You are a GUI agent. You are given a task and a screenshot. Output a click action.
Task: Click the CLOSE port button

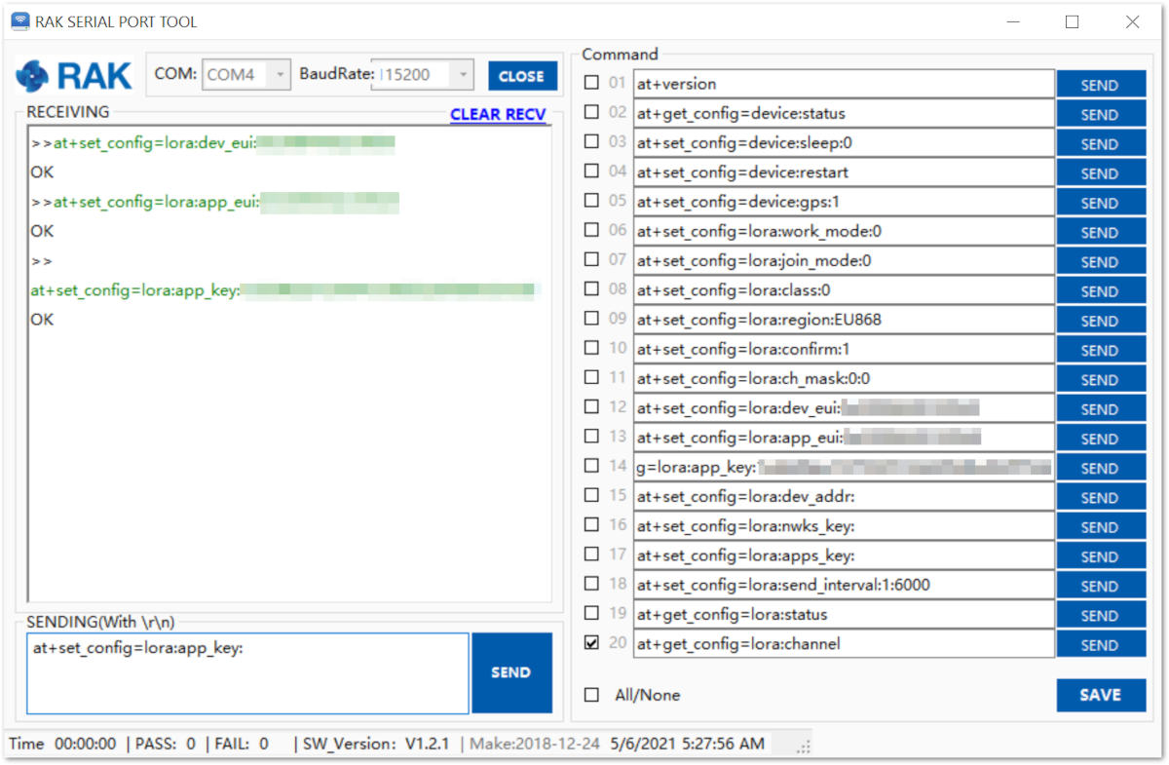click(x=522, y=76)
